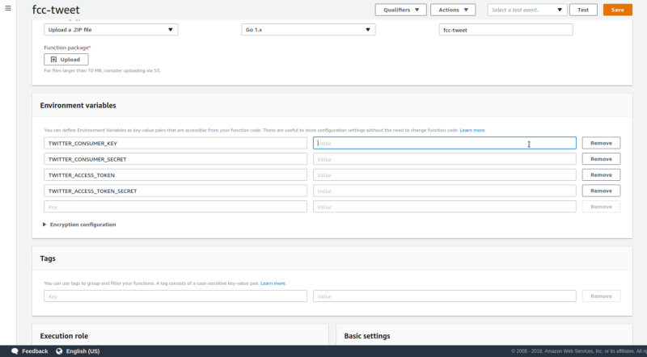Image resolution: width=647 pixels, height=357 pixels.
Task: Open the Upload a .ZIP file dropdown
Action: click(x=111, y=30)
